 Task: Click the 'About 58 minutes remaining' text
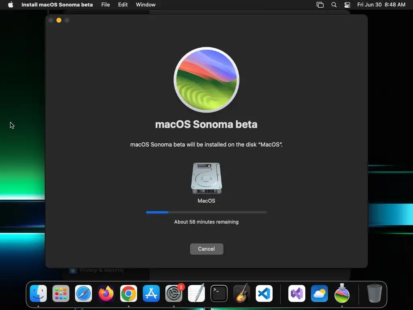[206, 222]
